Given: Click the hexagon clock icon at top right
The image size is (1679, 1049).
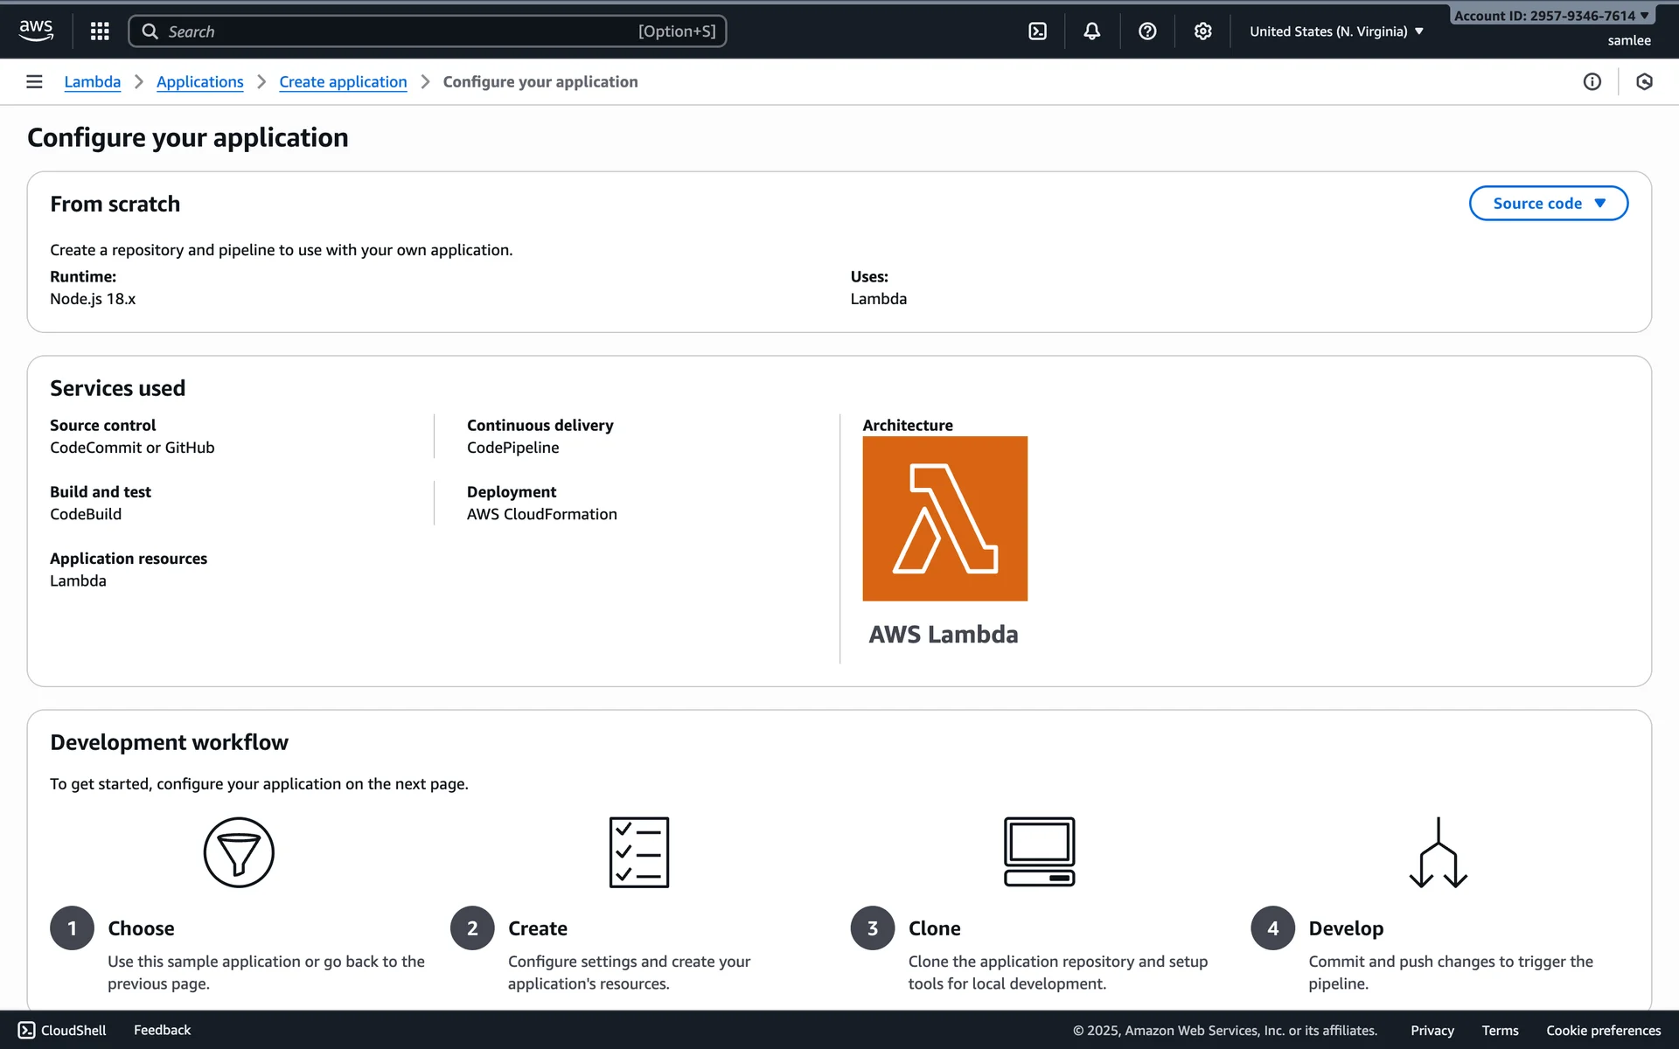Looking at the screenshot, I should coord(1644,81).
